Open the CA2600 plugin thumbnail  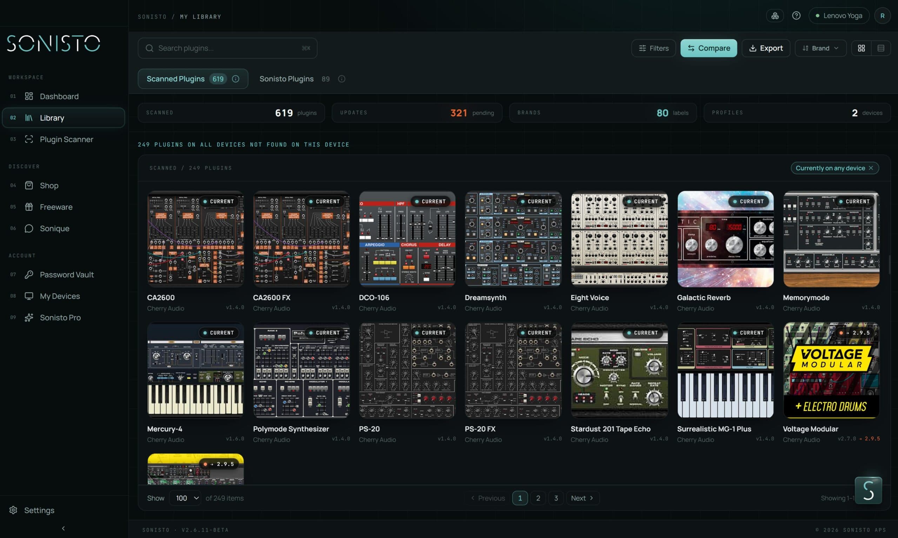(195, 239)
